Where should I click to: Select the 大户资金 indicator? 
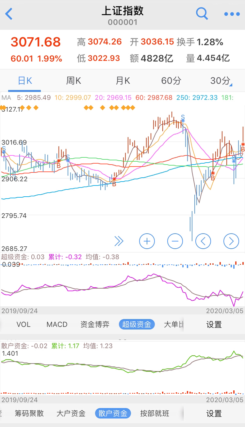pos(71,414)
